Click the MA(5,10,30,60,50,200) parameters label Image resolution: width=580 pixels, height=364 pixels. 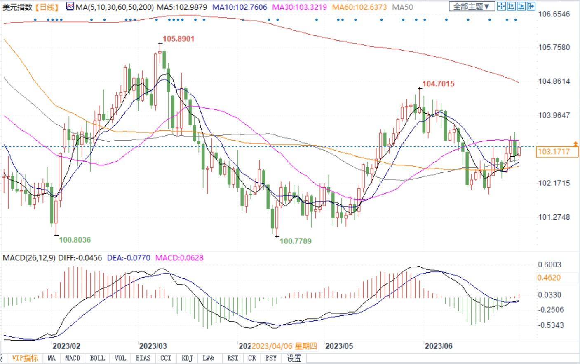(x=115, y=7)
